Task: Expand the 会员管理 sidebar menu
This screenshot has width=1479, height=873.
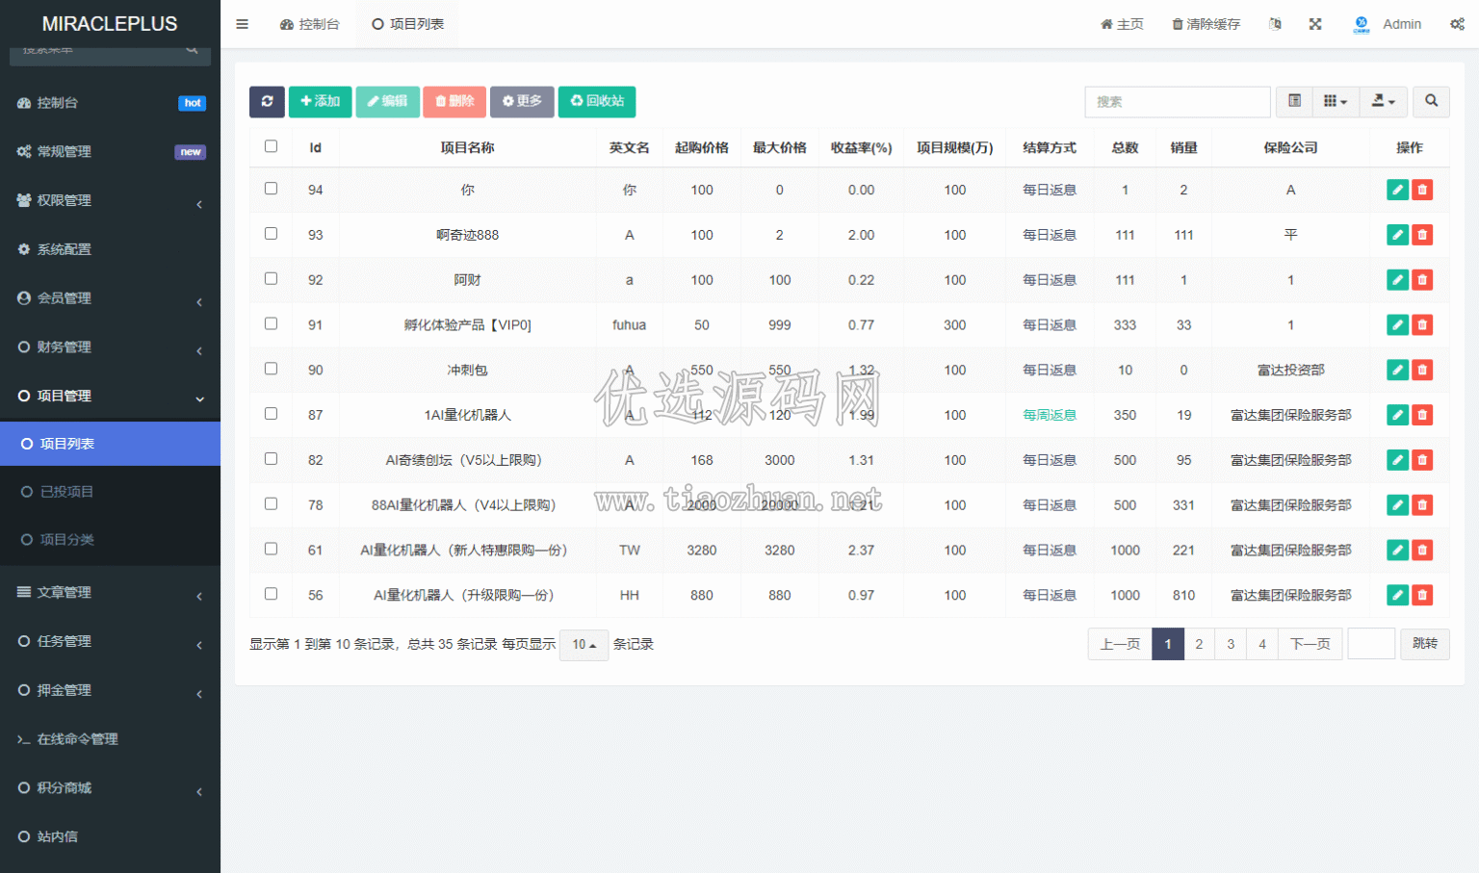Action: click(x=110, y=298)
